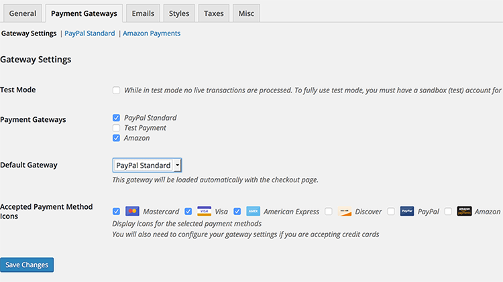
Task: Open the Taxes tab
Action: coord(214,13)
